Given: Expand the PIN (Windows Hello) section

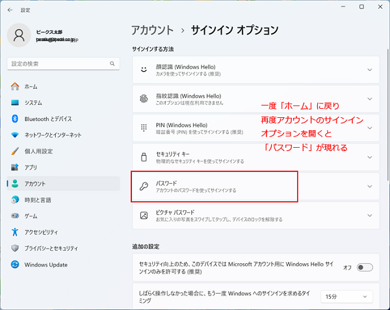Looking at the screenshot, I should click(x=369, y=128).
